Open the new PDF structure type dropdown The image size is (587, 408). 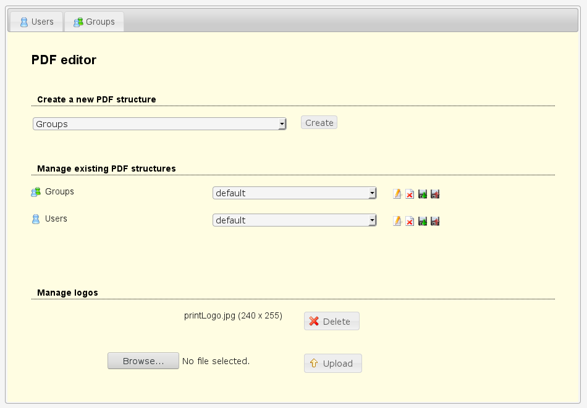point(159,124)
